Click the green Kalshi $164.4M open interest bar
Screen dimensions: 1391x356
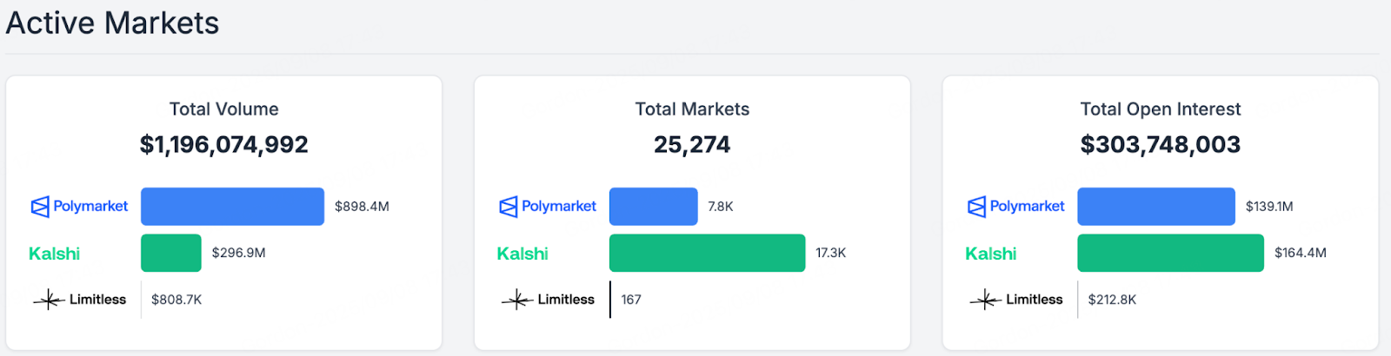(1170, 254)
